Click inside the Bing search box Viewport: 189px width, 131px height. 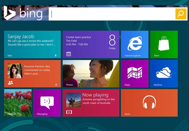pos(112,14)
